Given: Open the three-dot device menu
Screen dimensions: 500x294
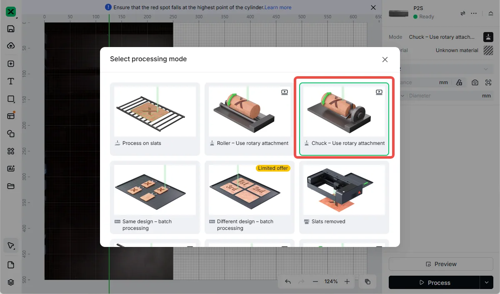Looking at the screenshot, I should coord(474,13).
